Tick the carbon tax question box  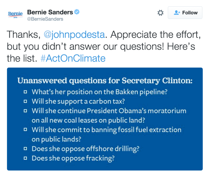[25, 102]
